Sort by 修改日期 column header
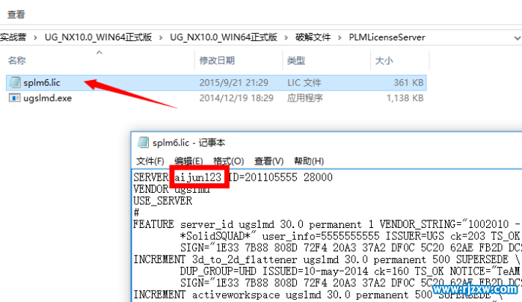Viewport: 522px width, 302px height. point(217,61)
